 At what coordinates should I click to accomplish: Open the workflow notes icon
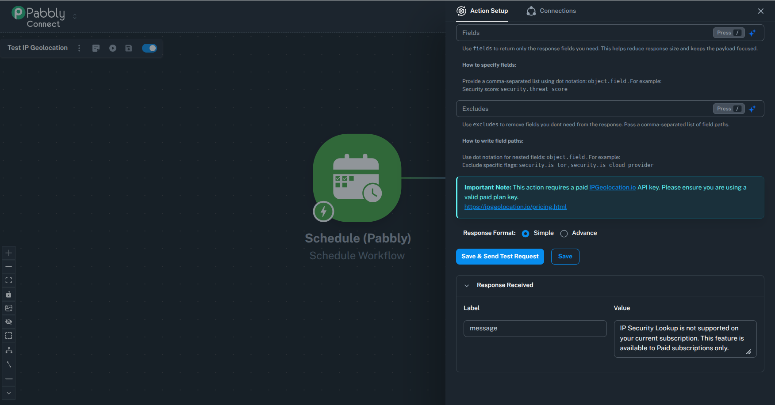[96, 48]
